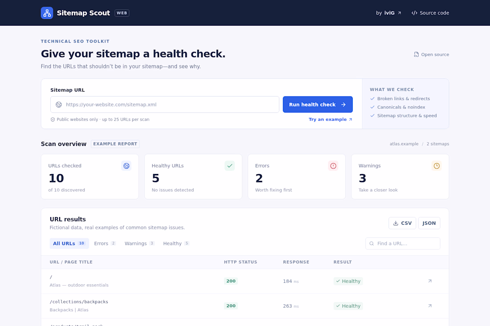Click the Sitemap Scout logo icon
Image resolution: width=490 pixels, height=326 pixels.
[x=47, y=13]
